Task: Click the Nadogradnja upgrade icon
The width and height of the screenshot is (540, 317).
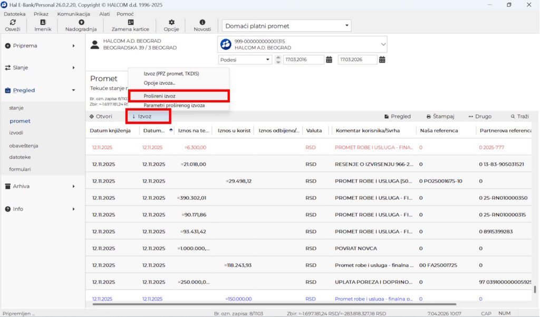Action: (81, 23)
